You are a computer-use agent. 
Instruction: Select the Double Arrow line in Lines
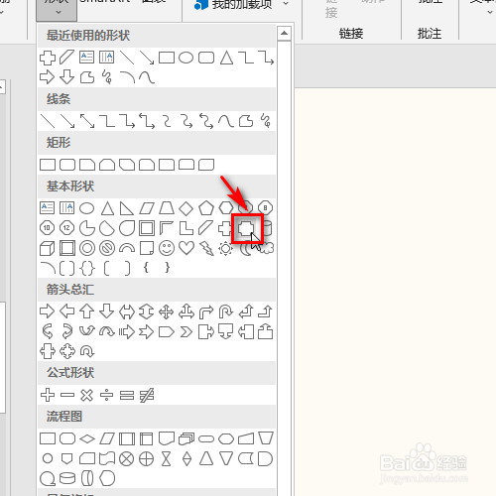pos(87,121)
